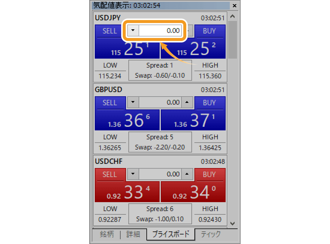Increase GBPUSD volume with up arrow
Viewport: 330px width, 244px height.
(x=187, y=103)
